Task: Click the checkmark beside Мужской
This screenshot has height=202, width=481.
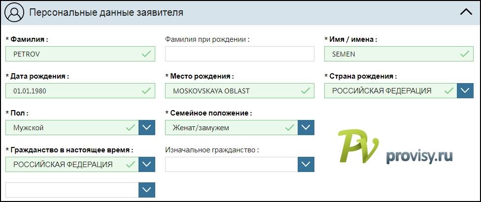Action: (131, 128)
